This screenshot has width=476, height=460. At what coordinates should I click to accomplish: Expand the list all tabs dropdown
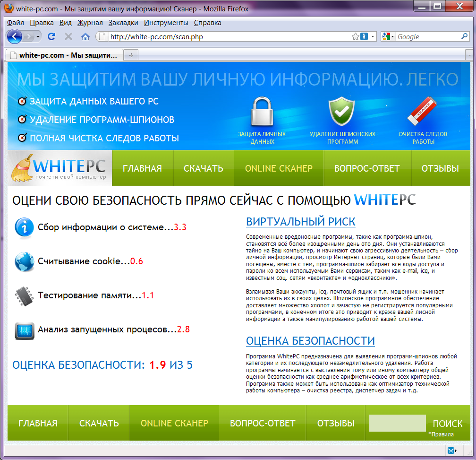coord(469,55)
